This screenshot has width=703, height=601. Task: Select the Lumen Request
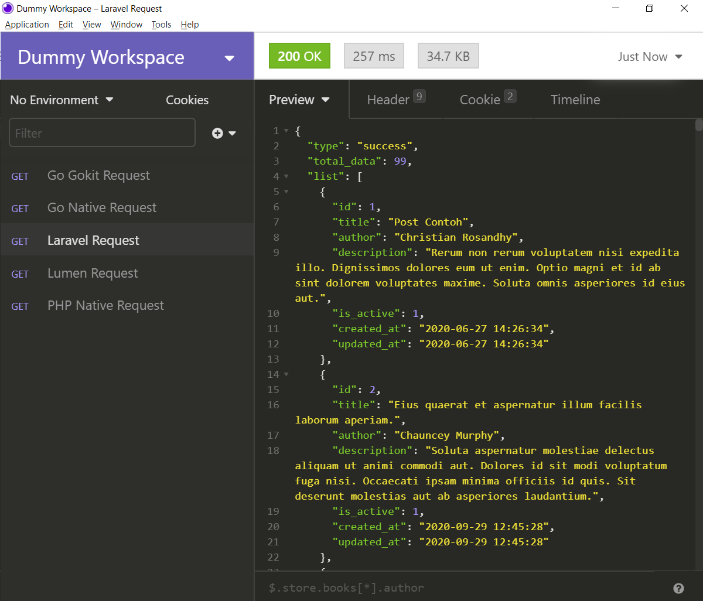[127, 273]
